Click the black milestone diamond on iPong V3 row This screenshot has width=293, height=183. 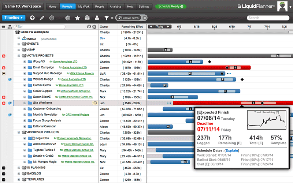209,62
